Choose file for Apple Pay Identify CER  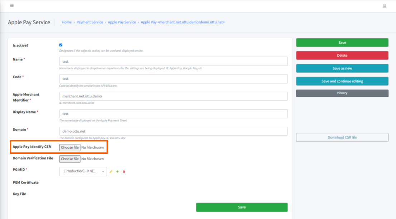pyautogui.click(x=70, y=147)
